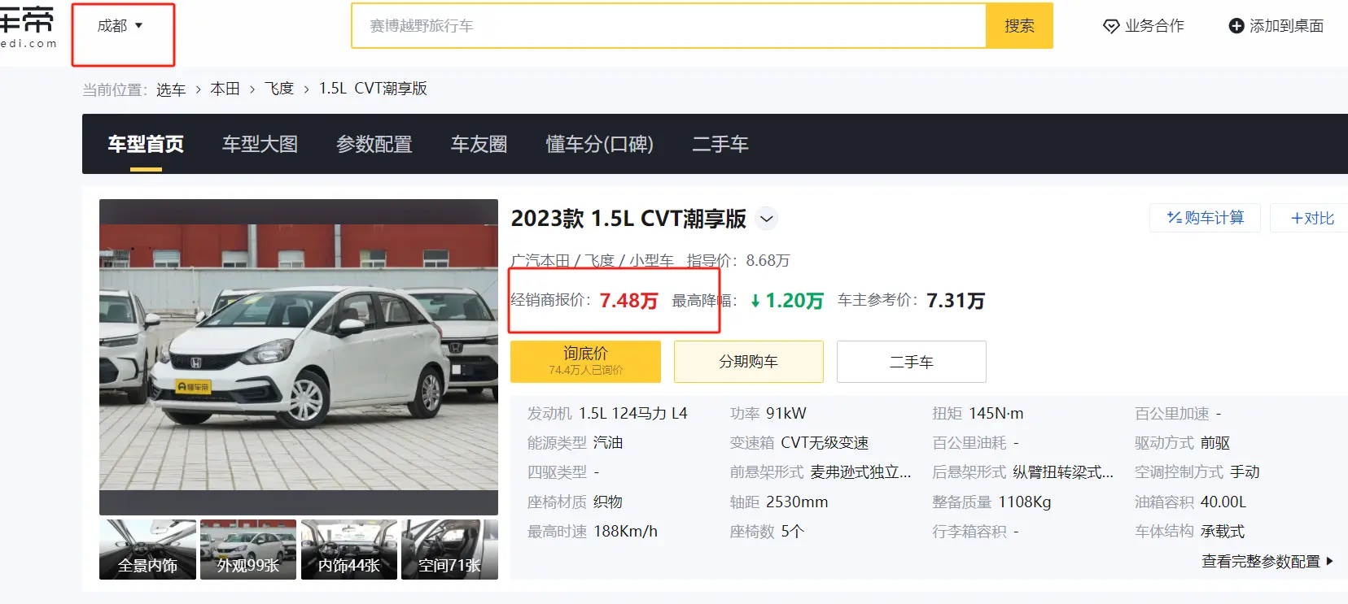1348x604 pixels.
Task: Open the 飞度 breadcrumb link
Action: pos(279,89)
